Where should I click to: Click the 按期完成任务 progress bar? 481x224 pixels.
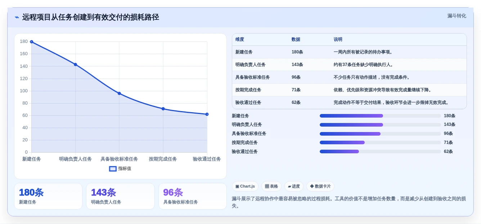pyautogui.click(x=380, y=142)
